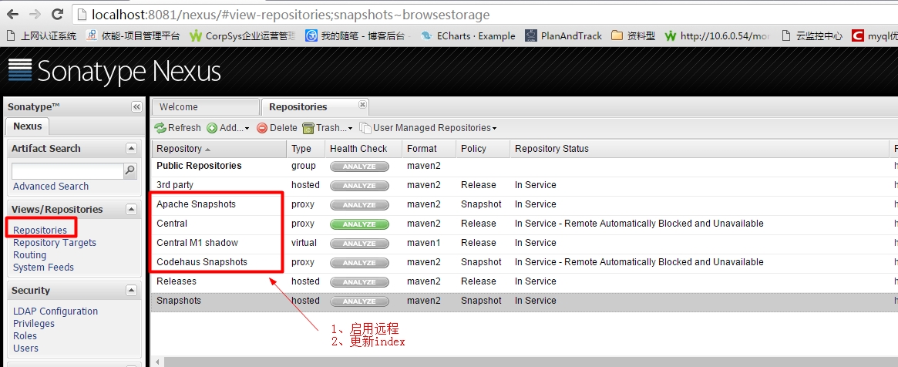This screenshot has height=367, width=898.
Task: Go back in browser history
Action: (x=12, y=15)
